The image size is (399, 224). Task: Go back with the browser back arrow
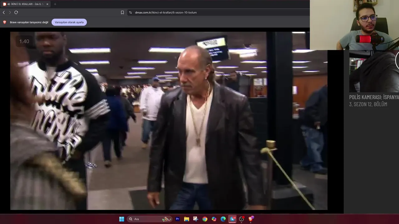(4, 12)
